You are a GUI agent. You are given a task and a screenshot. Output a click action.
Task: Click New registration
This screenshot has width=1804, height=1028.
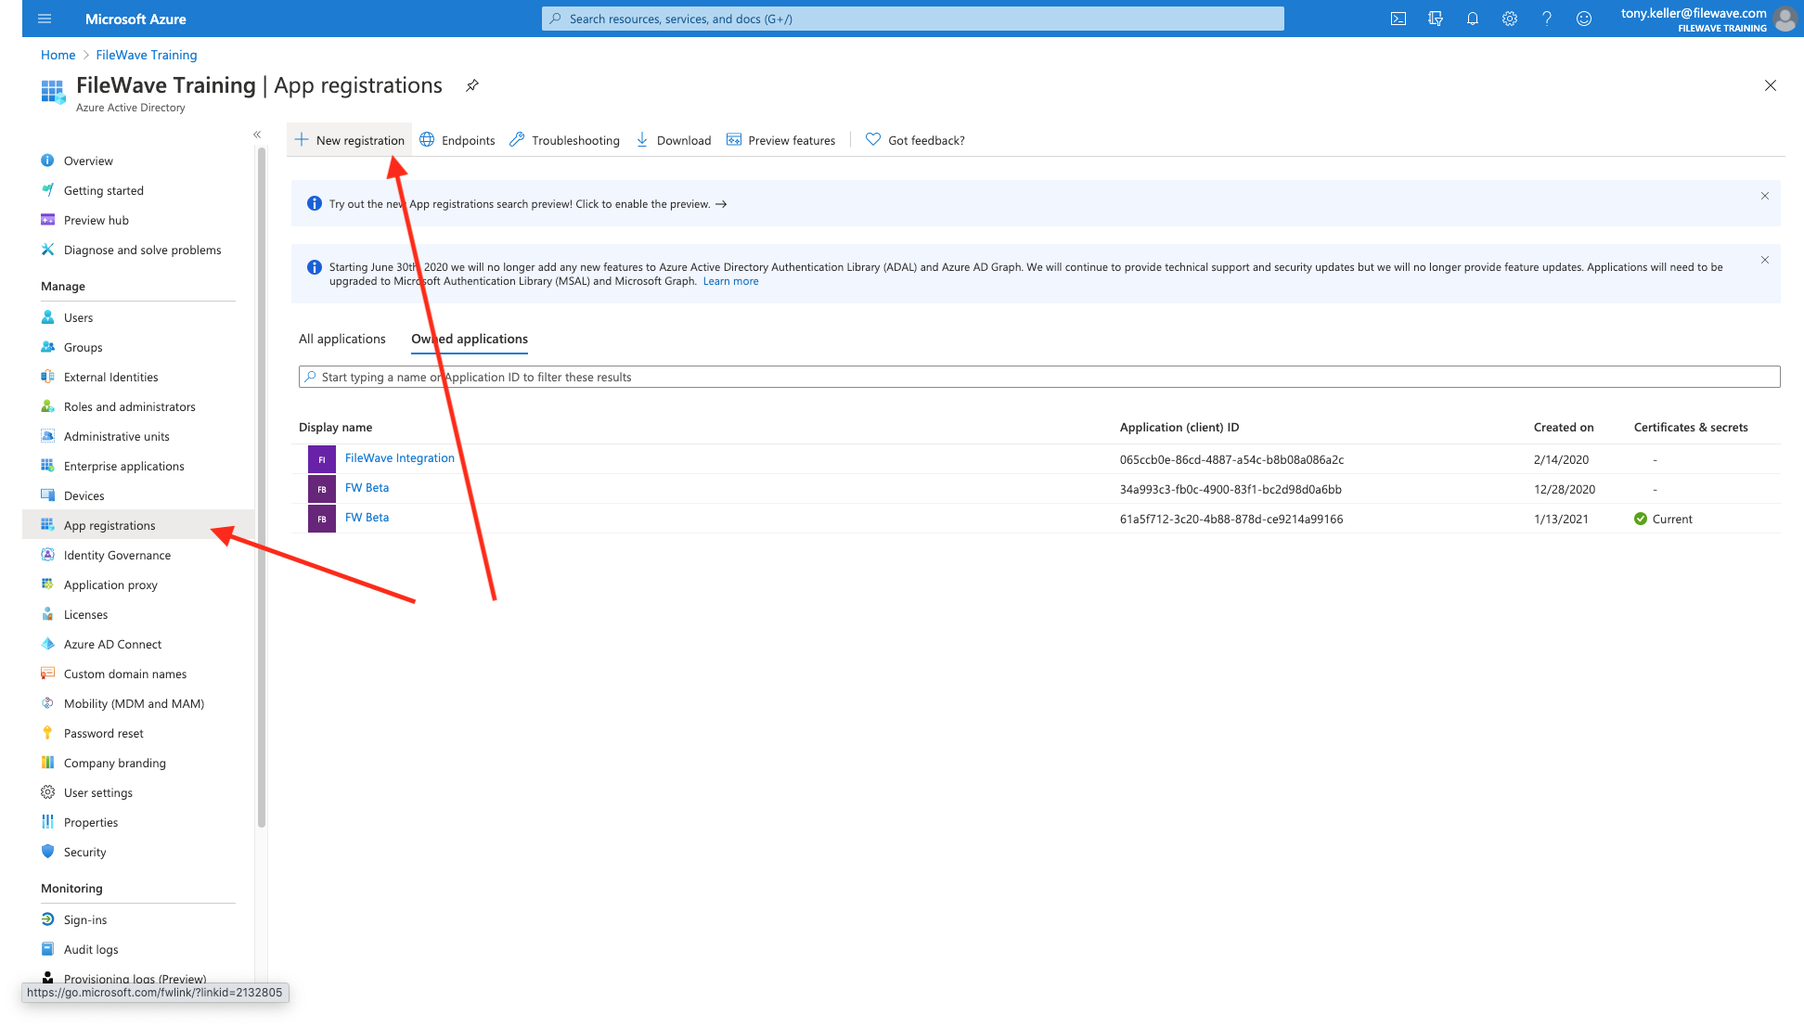(350, 140)
